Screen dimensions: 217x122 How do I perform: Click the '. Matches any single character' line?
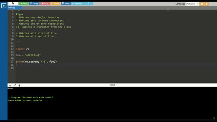click(x=38, y=17)
